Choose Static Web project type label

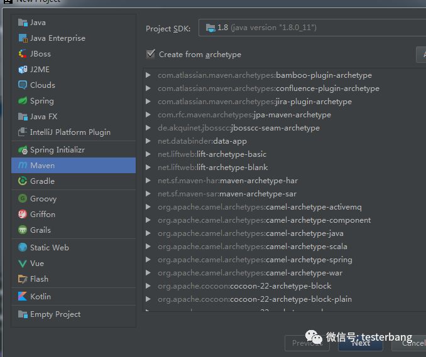[50, 247]
